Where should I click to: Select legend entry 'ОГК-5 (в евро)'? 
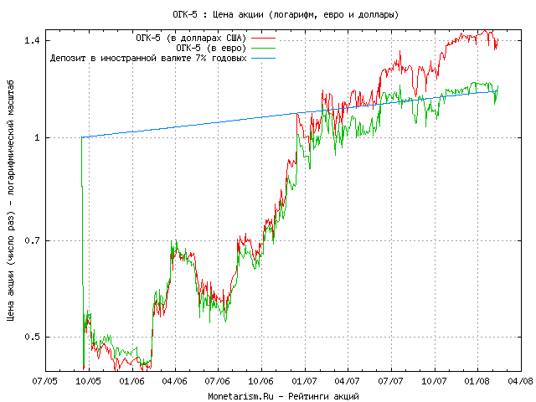pos(211,49)
